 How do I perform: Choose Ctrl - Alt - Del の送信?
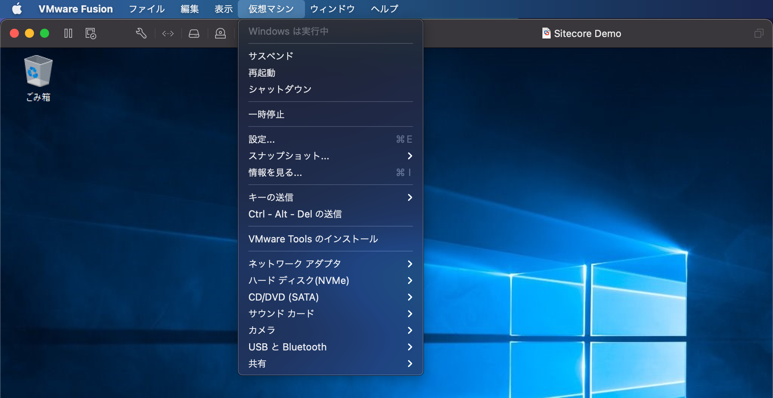pos(330,214)
